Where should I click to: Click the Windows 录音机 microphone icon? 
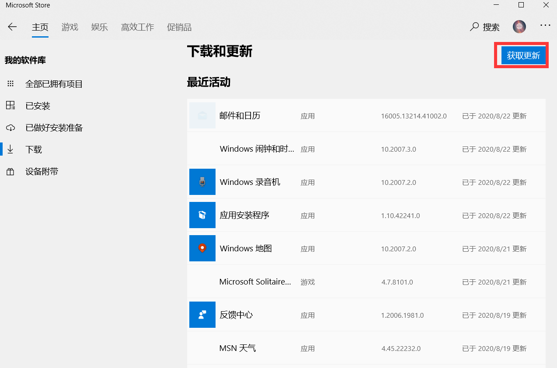tap(202, 182)
